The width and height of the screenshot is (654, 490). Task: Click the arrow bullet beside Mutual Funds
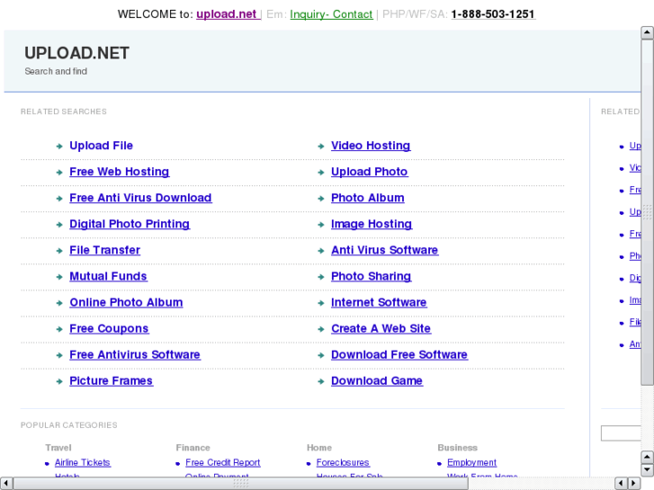point(59,277)
